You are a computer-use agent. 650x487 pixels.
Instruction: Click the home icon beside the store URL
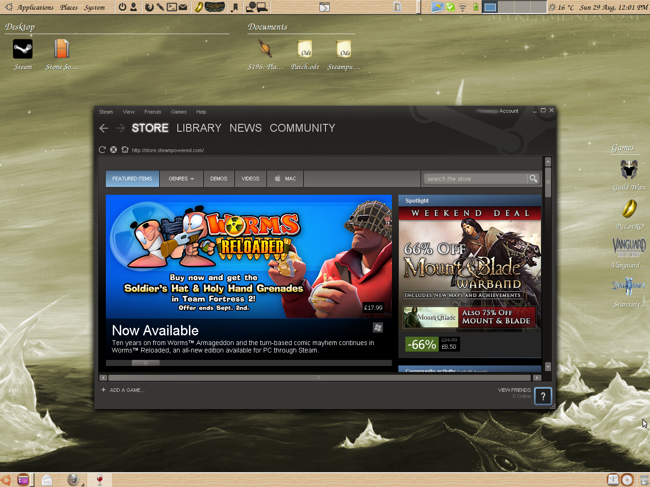point(125,149)
